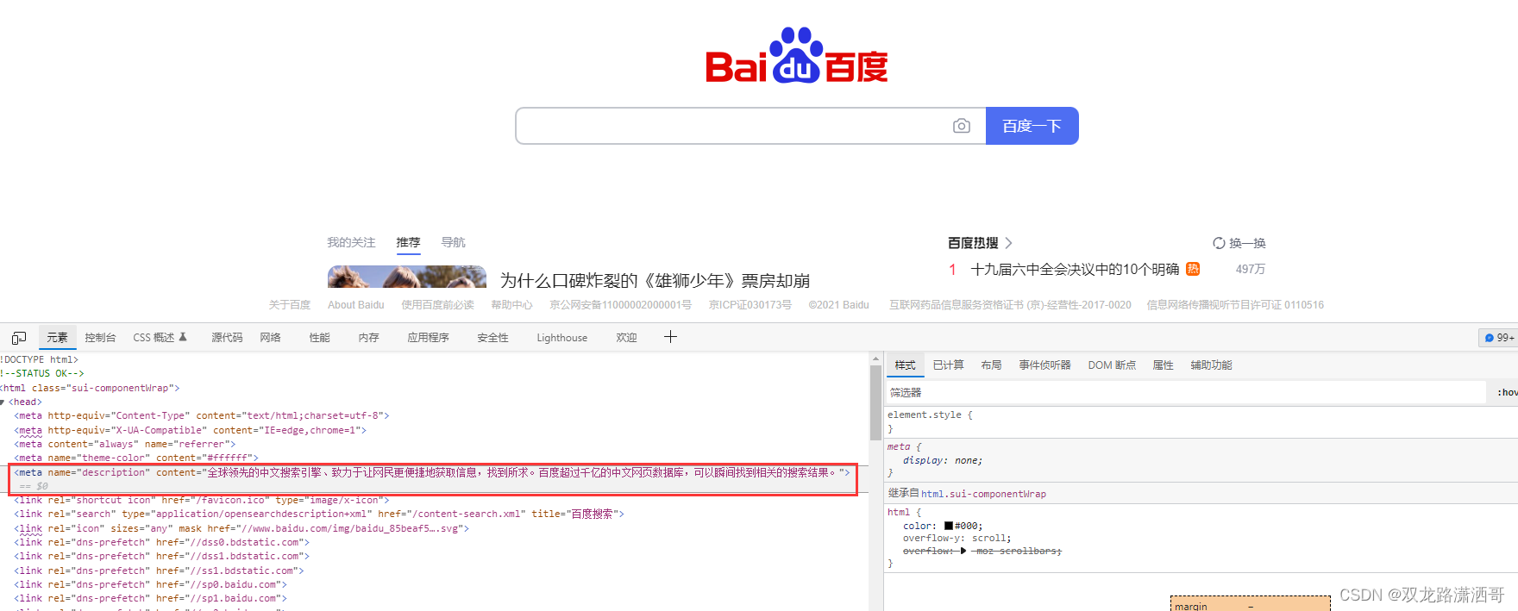
Task: Switch to the 控制台 tab
Action: tap(100, 338)
